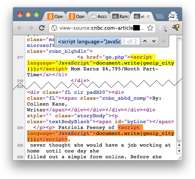
Task: Click text "Patricia Feeney of"
Action: point(87,127)
